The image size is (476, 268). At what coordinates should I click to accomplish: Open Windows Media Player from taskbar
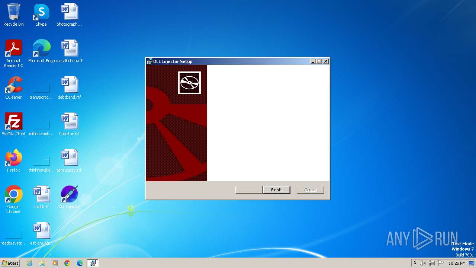[55, 263]
